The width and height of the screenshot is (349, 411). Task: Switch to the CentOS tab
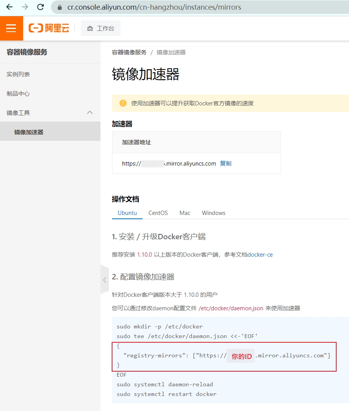tap(158, 213)
